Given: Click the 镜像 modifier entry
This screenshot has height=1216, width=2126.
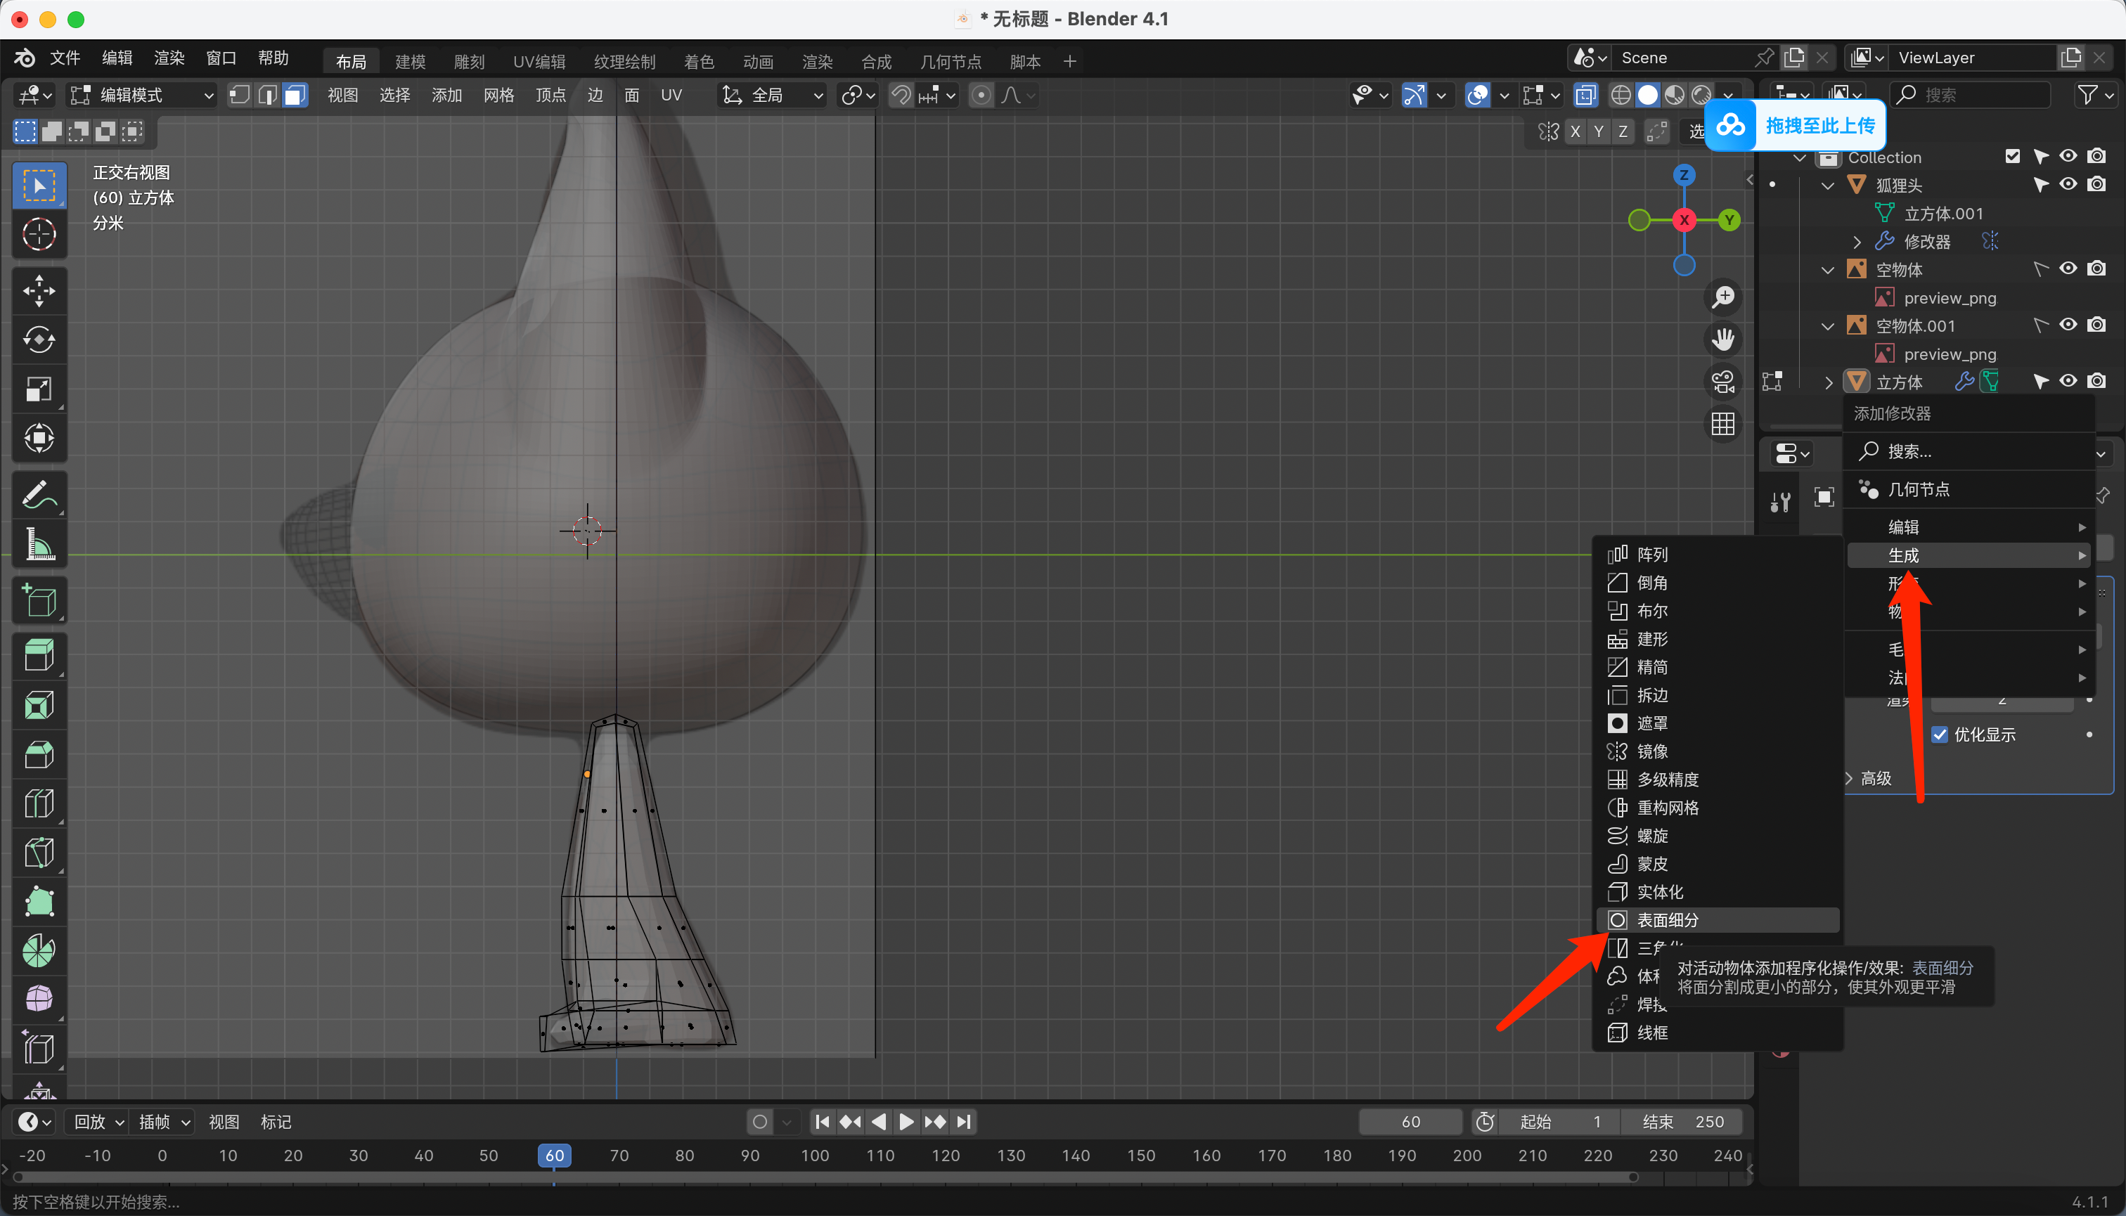Looking at the screenshot, I should coord(1651,751).
